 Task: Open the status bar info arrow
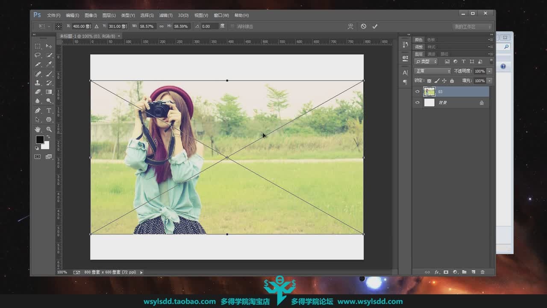[x=141, y=272]
